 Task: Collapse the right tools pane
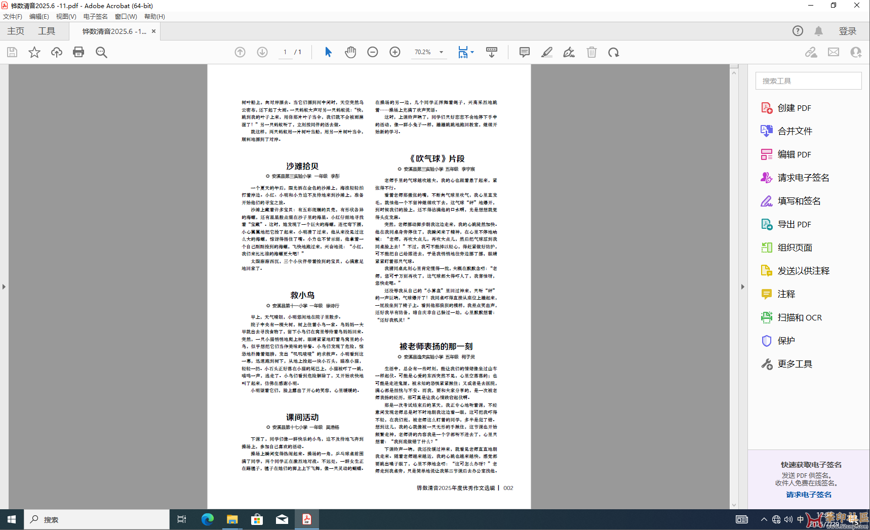(x=743, y=287)
